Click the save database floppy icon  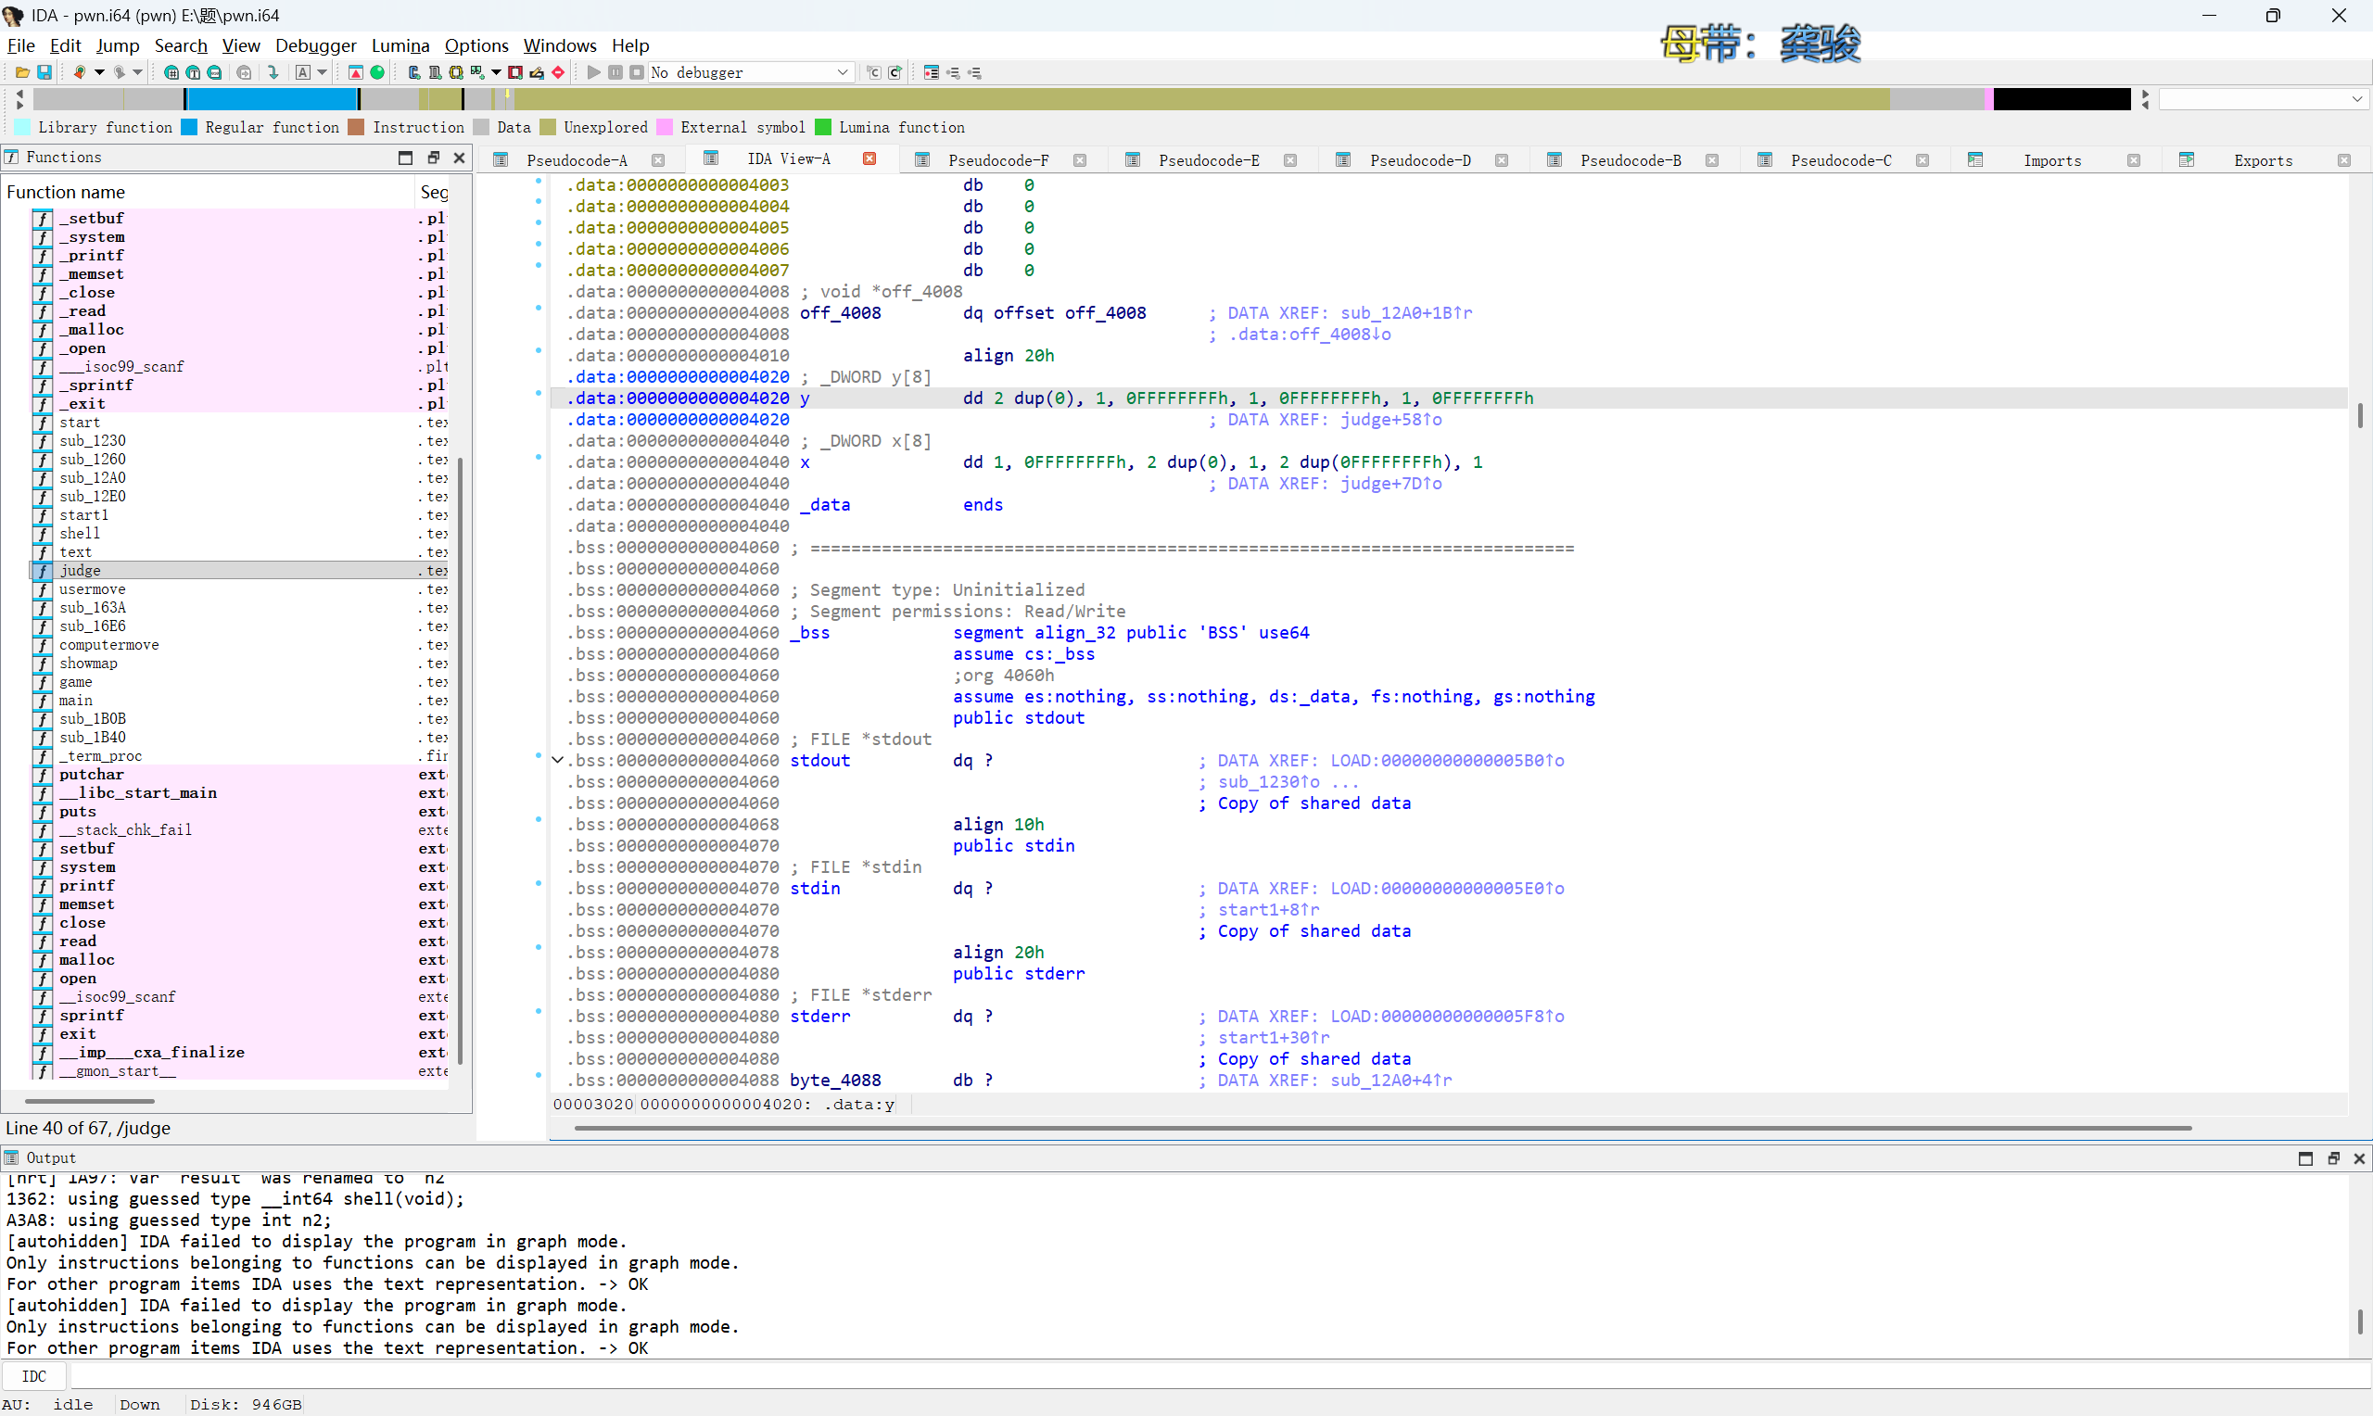pos(44,72)
